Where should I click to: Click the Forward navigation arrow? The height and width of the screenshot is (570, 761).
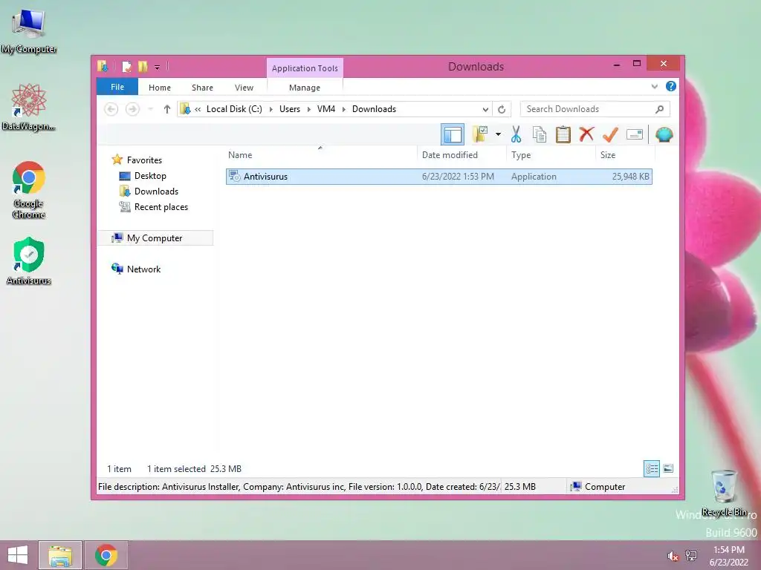click(x=132, y=109)
